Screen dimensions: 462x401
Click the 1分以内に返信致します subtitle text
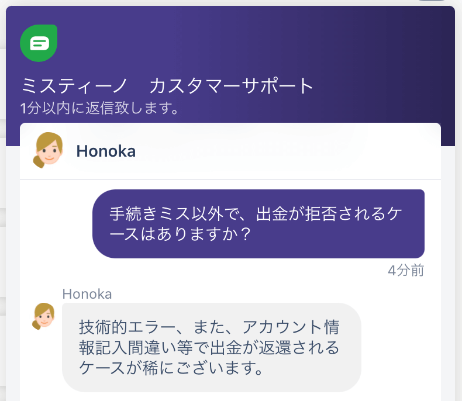click(99, 108)
